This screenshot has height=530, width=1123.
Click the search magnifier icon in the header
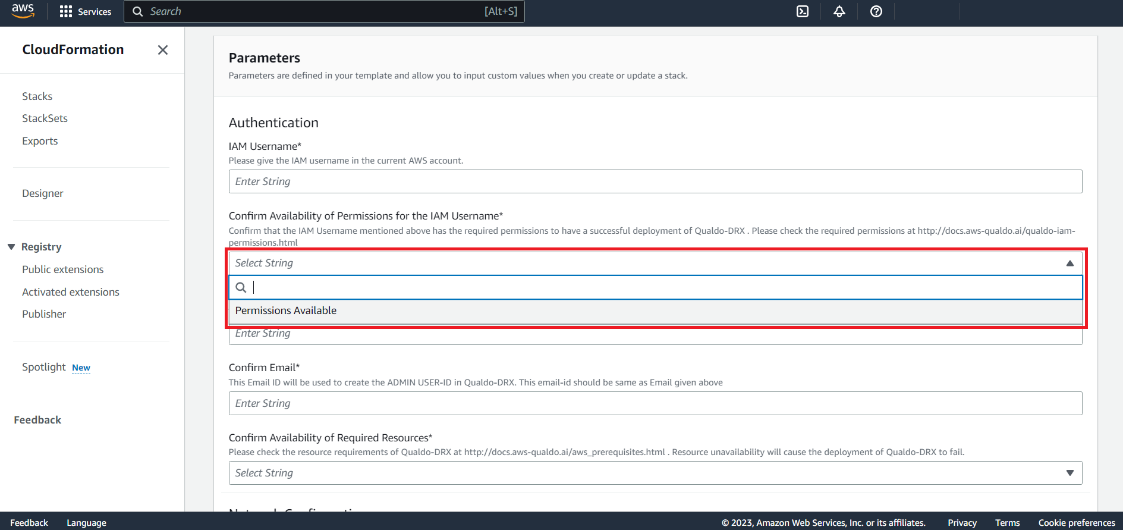pyautogui.click(x=137, y=11)
